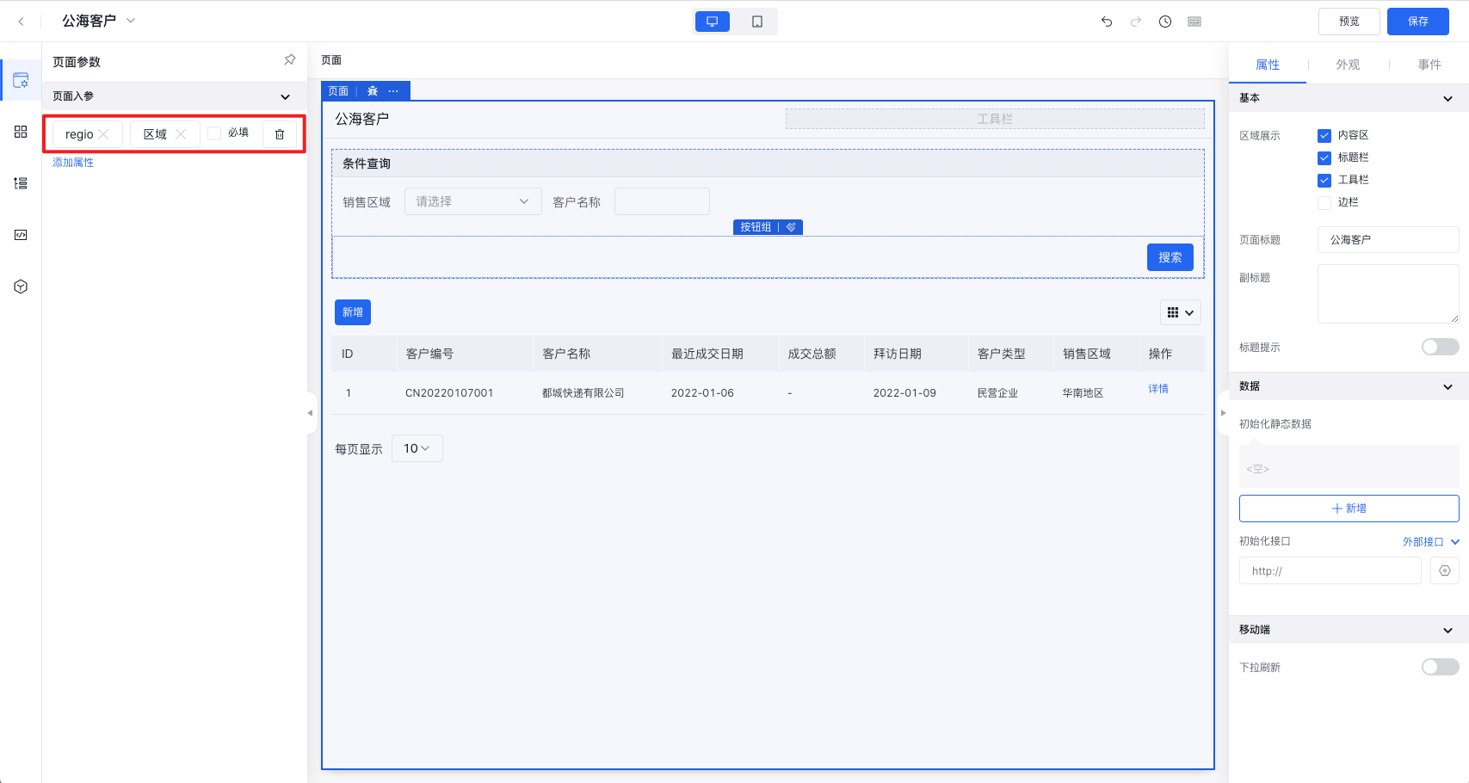This screenshot has height=783, width=1469.
Task: Open the components grid sidebar icon
Action: tap(21, 132)
